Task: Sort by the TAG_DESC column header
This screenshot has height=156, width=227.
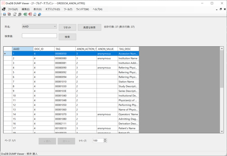Action: 128,49
